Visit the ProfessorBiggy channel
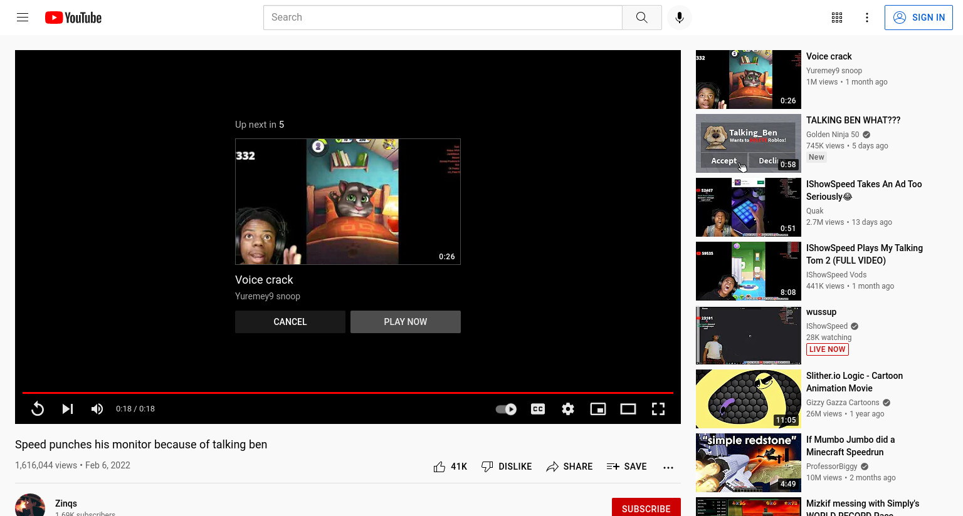This screenshot has width=963, height=516. [x=832, y=467]
